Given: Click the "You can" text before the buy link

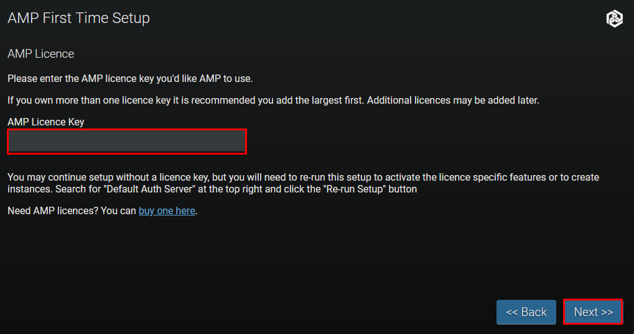Looking at the screenshot, I should [118, 211].
